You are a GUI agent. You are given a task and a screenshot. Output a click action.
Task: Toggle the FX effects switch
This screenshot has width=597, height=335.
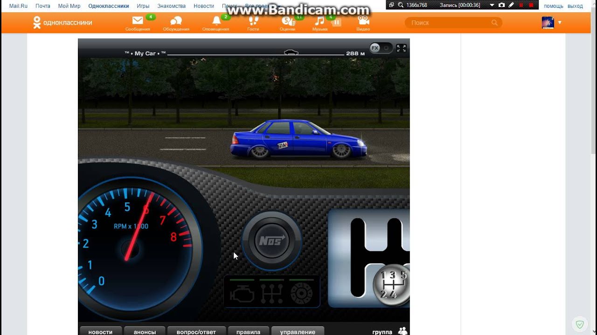point(381,48)
